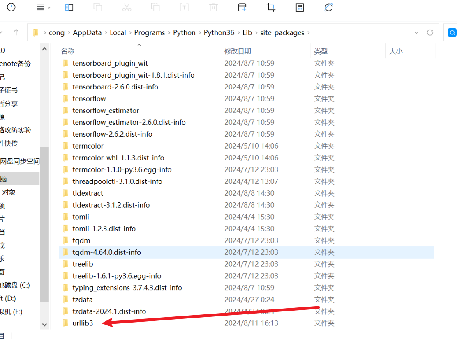Select tensorboard_plugin_wit-1.8.1.dist-info folder

point(134,75)
